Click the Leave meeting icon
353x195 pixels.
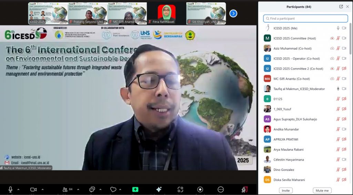coord(244,189)
